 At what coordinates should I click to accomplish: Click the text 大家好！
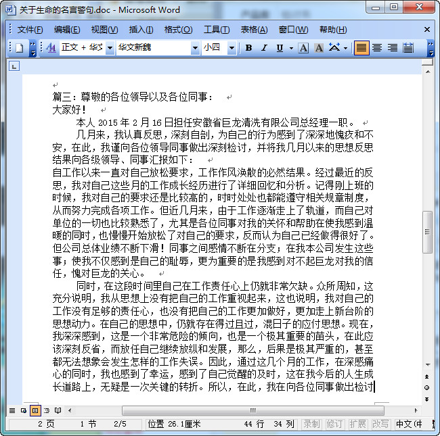(x=69, y=110)
